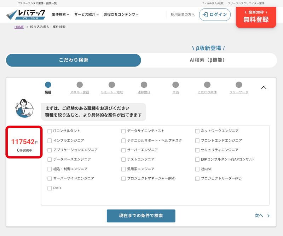Screen dimensions: 283x236
Task: Return to HOME via the breadcrumb link
Action: click(x=19, y=27)
